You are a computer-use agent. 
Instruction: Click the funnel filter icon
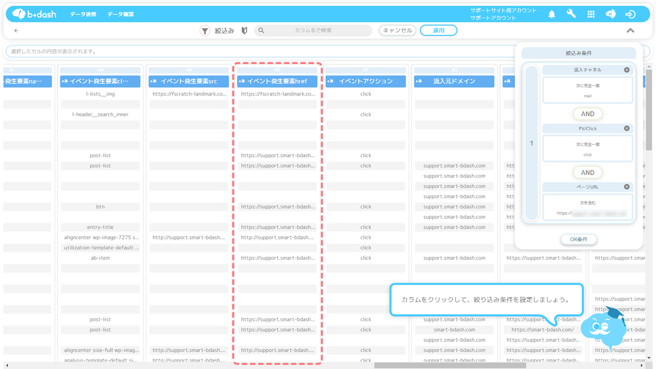pos(205,31)
